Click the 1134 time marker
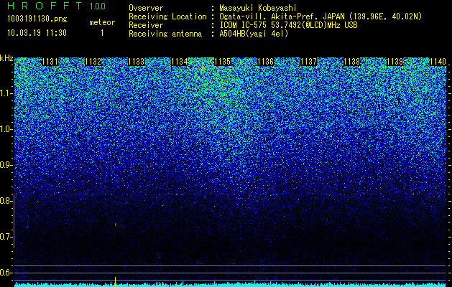Screen dimensions: 452x287 pos(180,62)
